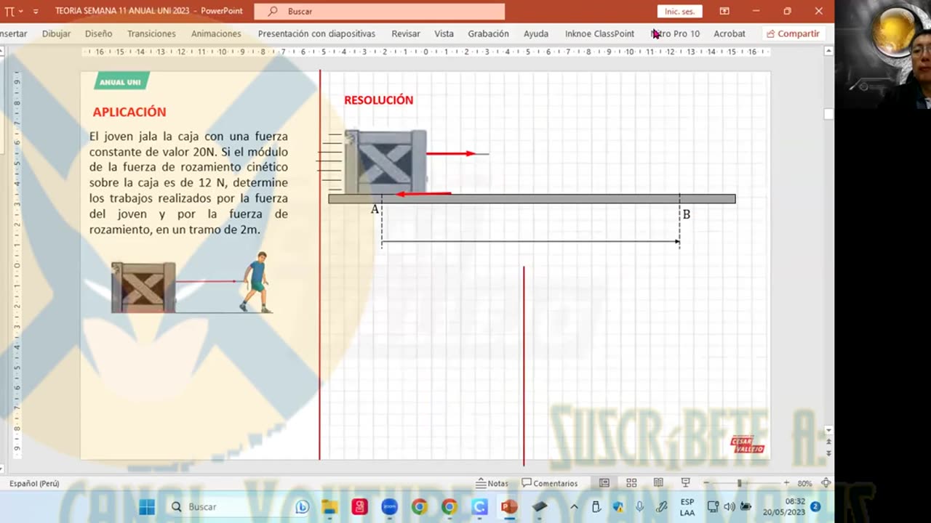The image size is (931, 523).
Task: Click the zoom out minus button
Action: click(706, 483)
